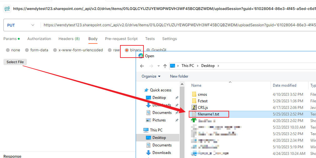The image size is (316, 158).
Task: Click the Quick access star icon
Action: [147, 90]
